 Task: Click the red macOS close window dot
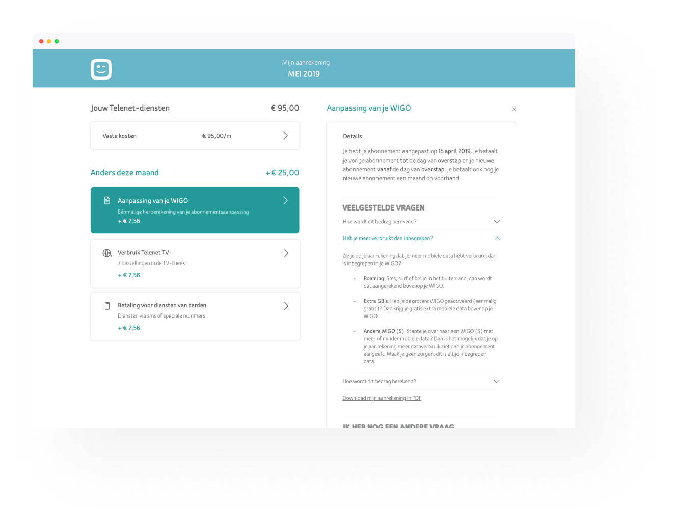point(41,41)
